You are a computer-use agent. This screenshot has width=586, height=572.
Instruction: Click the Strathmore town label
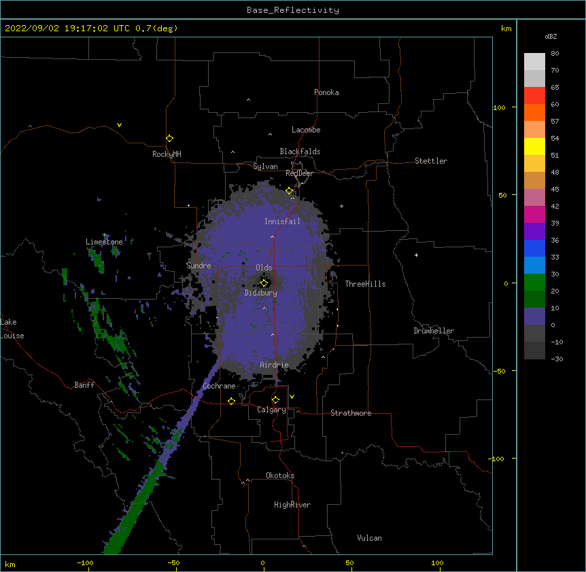pos(351,413)
